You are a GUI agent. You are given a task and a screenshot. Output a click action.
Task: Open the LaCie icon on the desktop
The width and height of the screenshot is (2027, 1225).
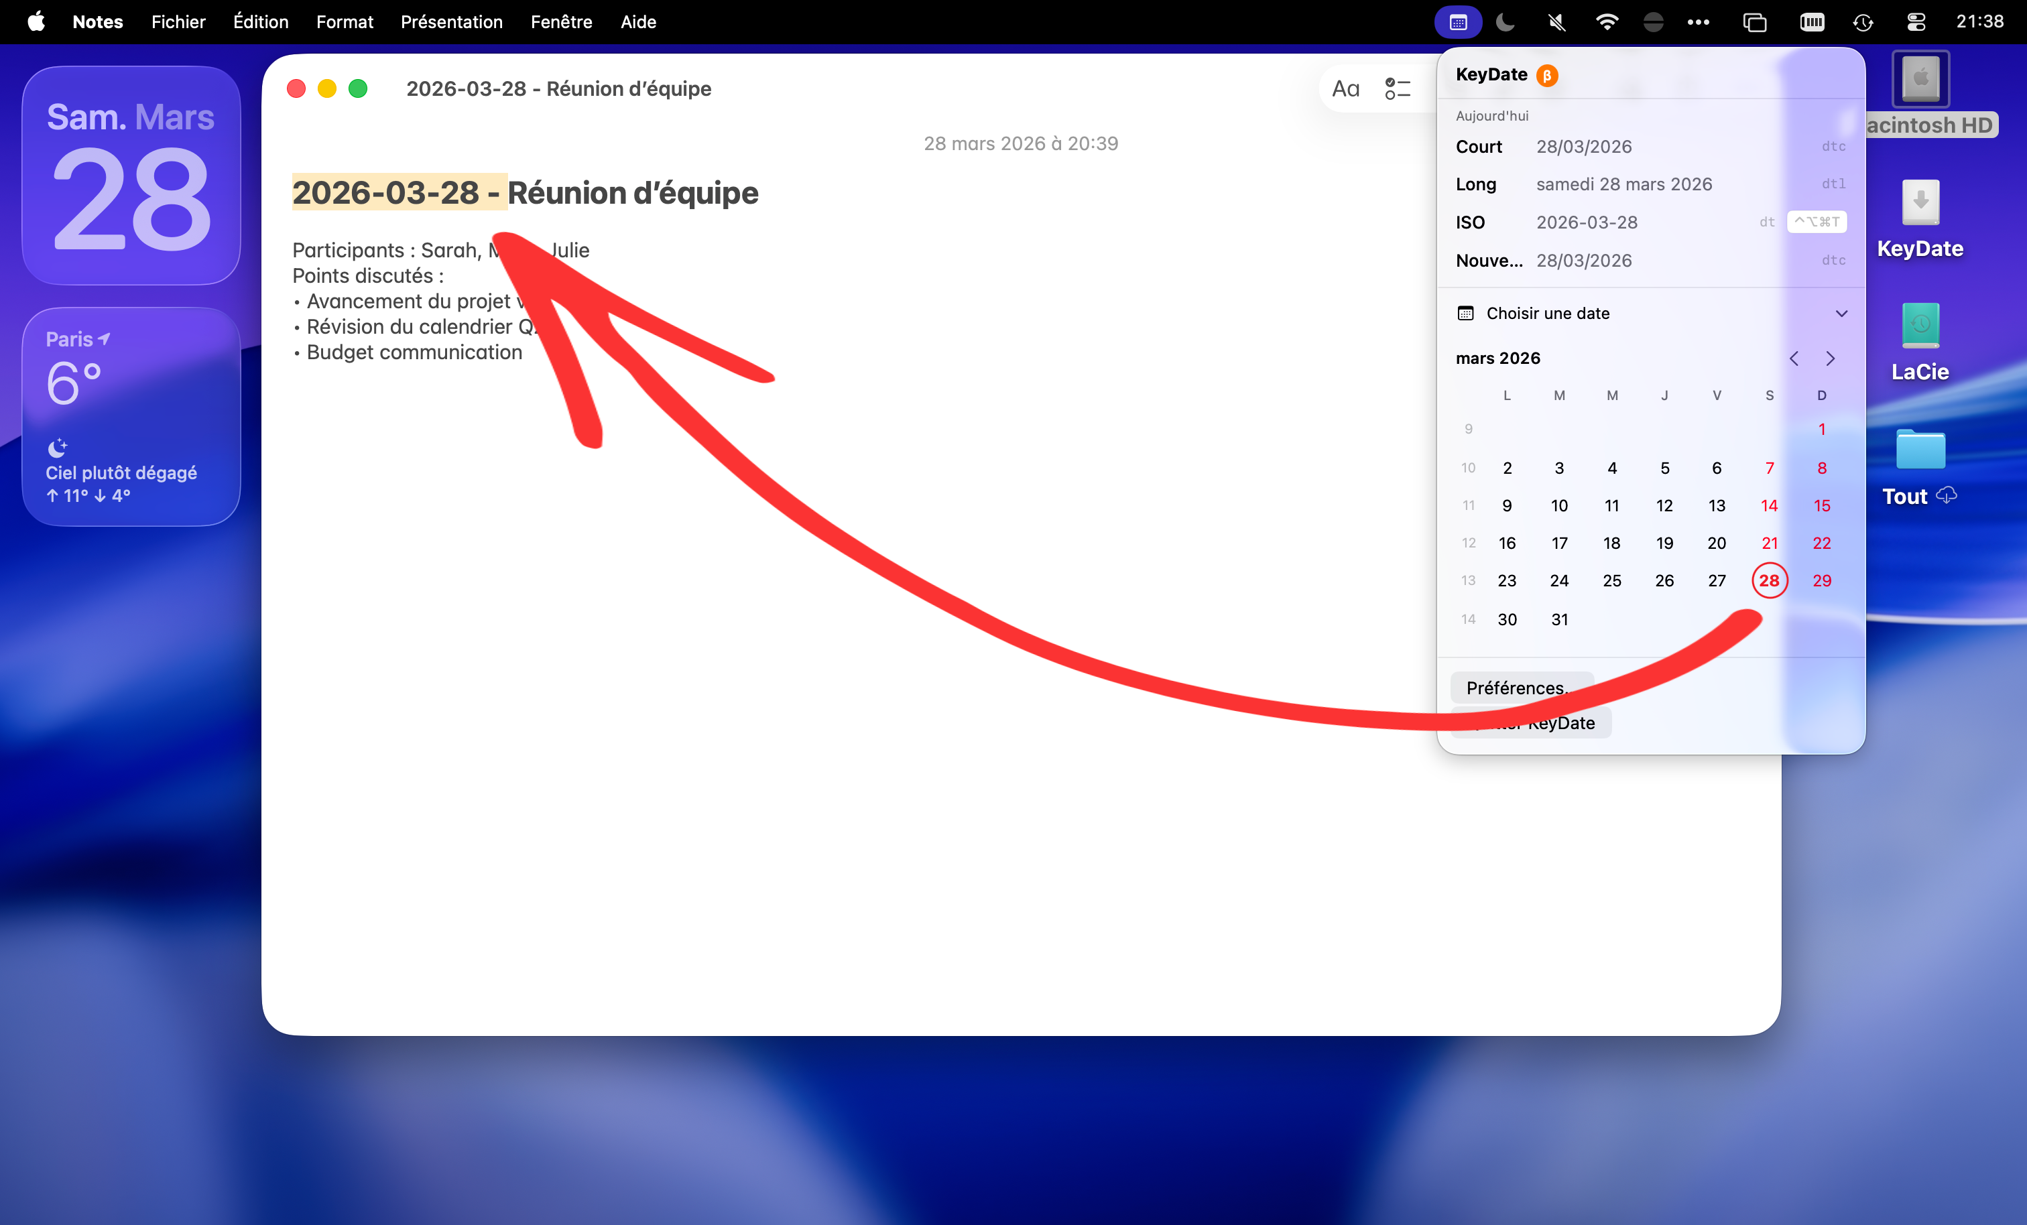[1918, 326]
